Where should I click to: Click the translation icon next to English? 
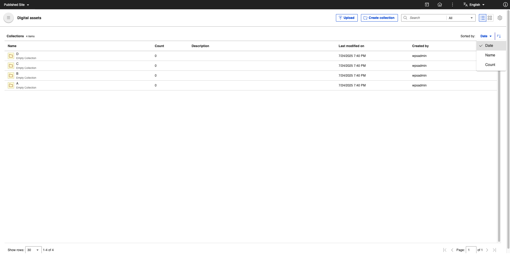point(465,5)
